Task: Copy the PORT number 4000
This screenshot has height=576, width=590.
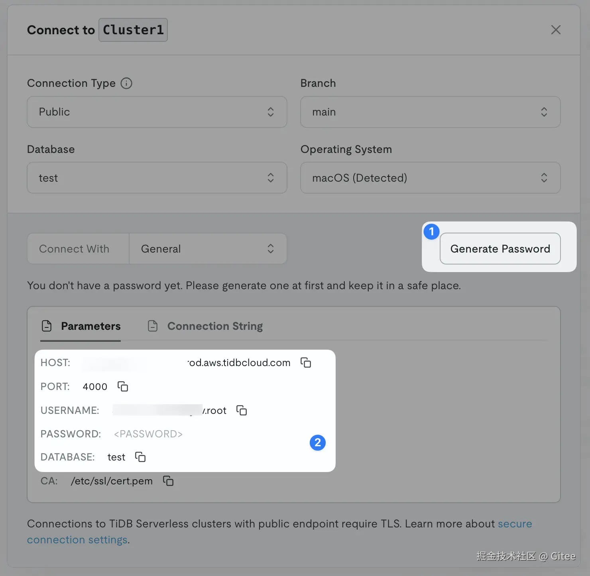Action: (x=123, y=386)
